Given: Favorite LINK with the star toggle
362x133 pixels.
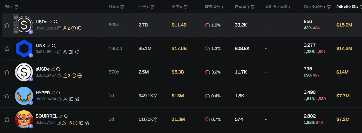Looking at the screenshot, I should (x=7, y=49).
